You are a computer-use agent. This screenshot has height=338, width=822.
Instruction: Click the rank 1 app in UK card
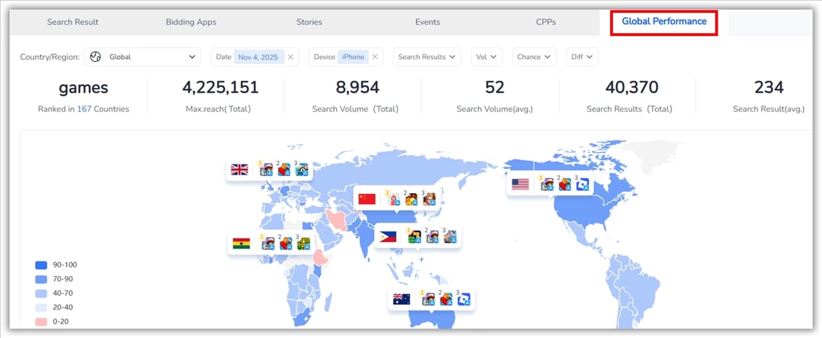[x=267, y=169]
